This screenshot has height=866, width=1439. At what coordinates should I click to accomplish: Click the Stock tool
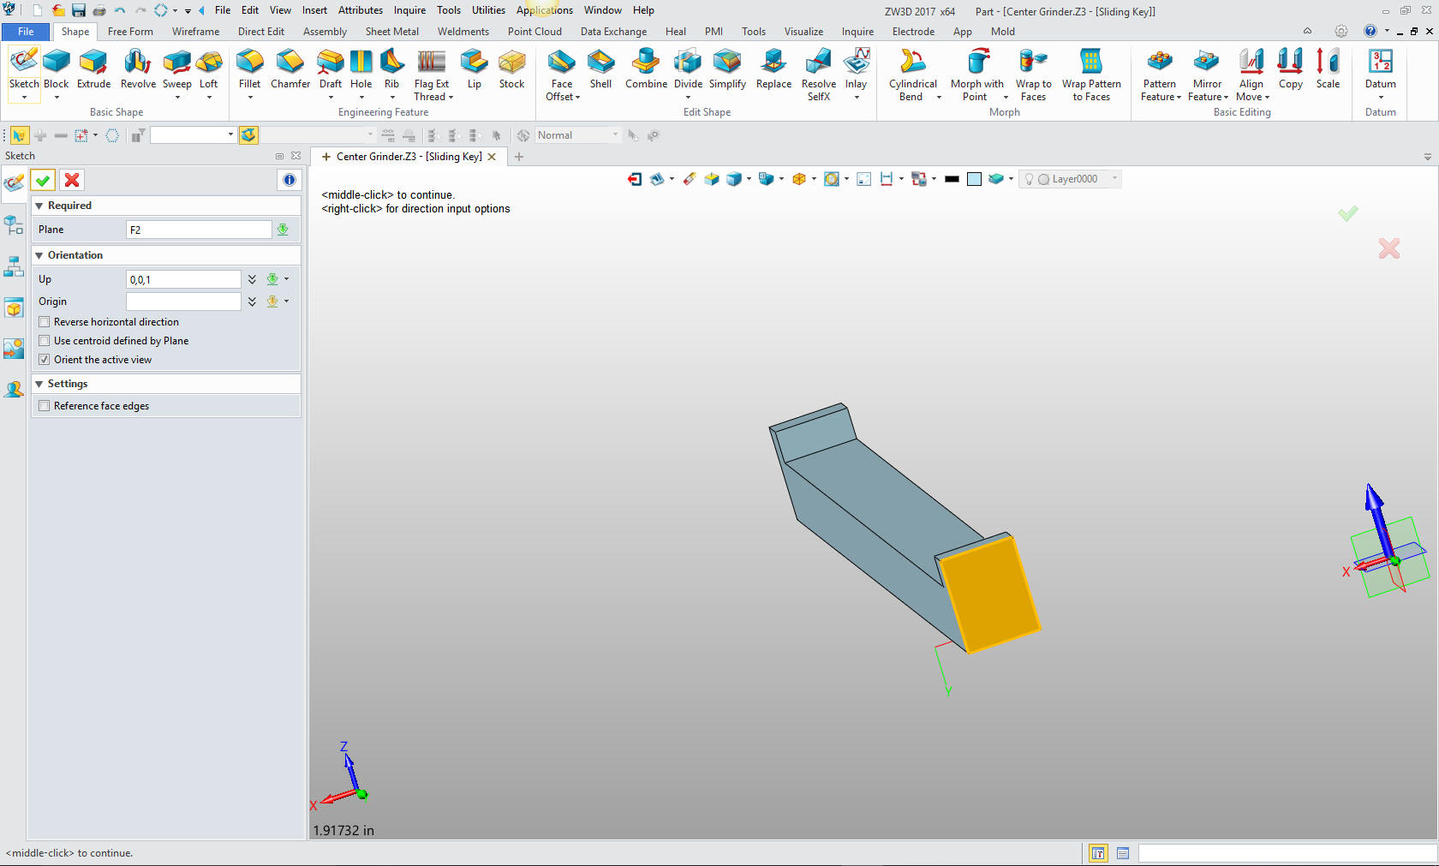point(511,69)
